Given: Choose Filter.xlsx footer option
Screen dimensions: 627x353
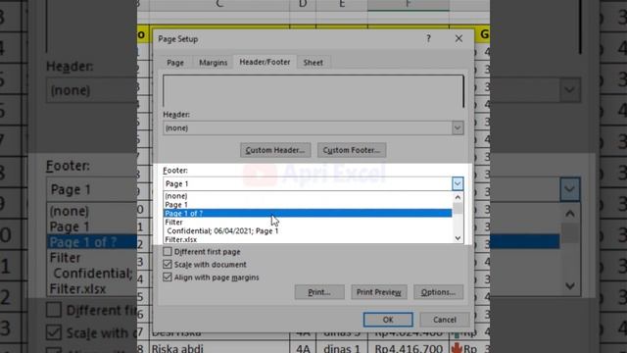Looking at the screenshot, I should click(308, 239).
